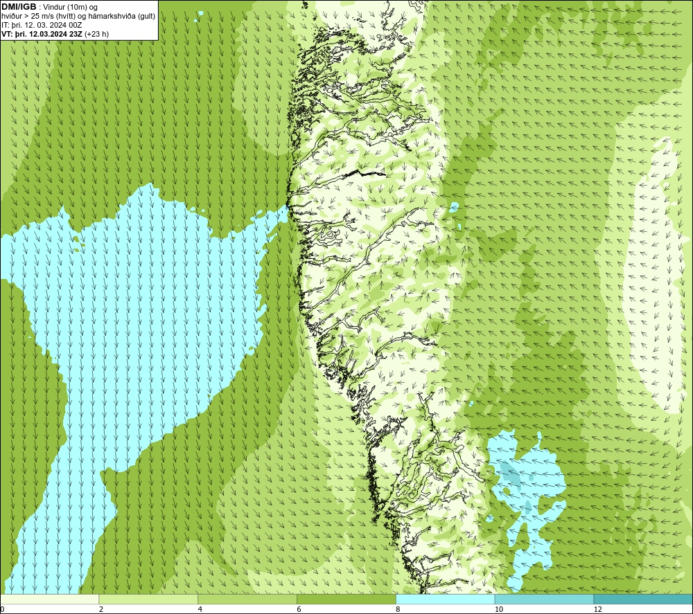Click the colorbar label "4"
Screen dimensions: 693x614
point(200,609)
